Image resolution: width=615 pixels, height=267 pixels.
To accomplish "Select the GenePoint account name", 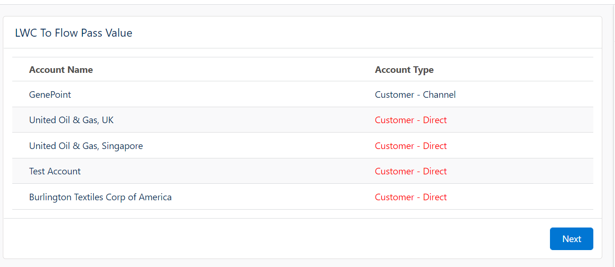I will 50,94.
